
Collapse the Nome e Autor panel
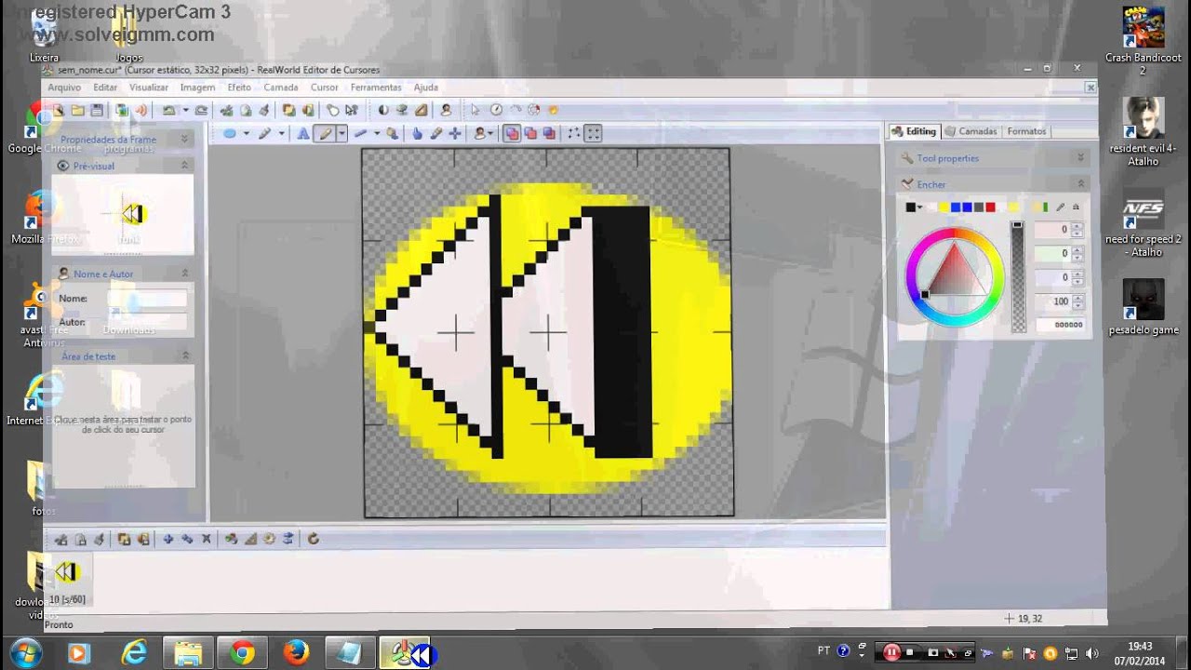click(x=184, y=274)
